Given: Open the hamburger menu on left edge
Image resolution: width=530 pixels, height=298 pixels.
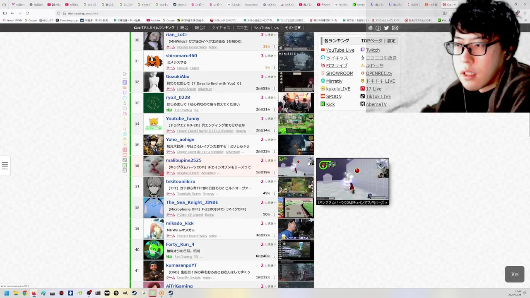Looking at the screenshot, I should [x=5, y=165].
